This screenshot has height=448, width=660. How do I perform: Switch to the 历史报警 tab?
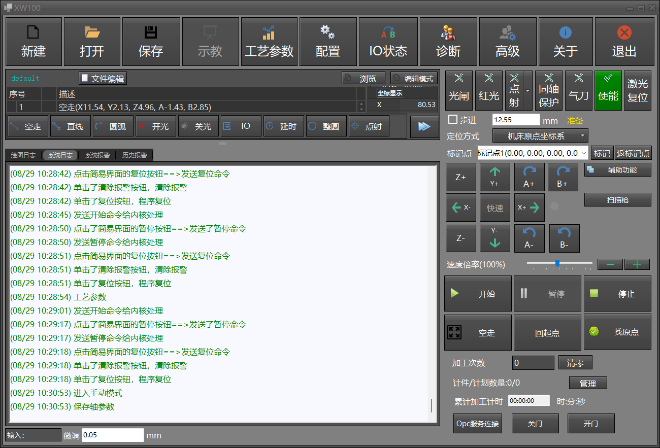(134, 155)
